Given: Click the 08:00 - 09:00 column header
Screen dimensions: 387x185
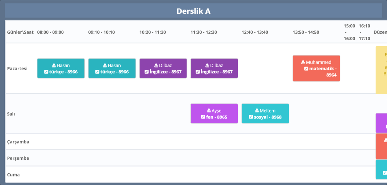Looking at the screenshot, I should click(50, 32).
